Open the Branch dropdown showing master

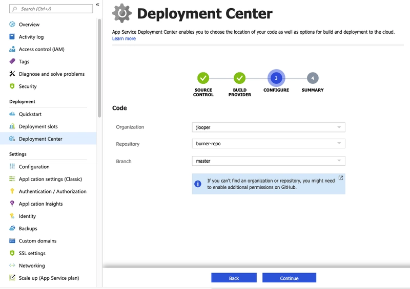pyautogui.click(x=269, y=161)
